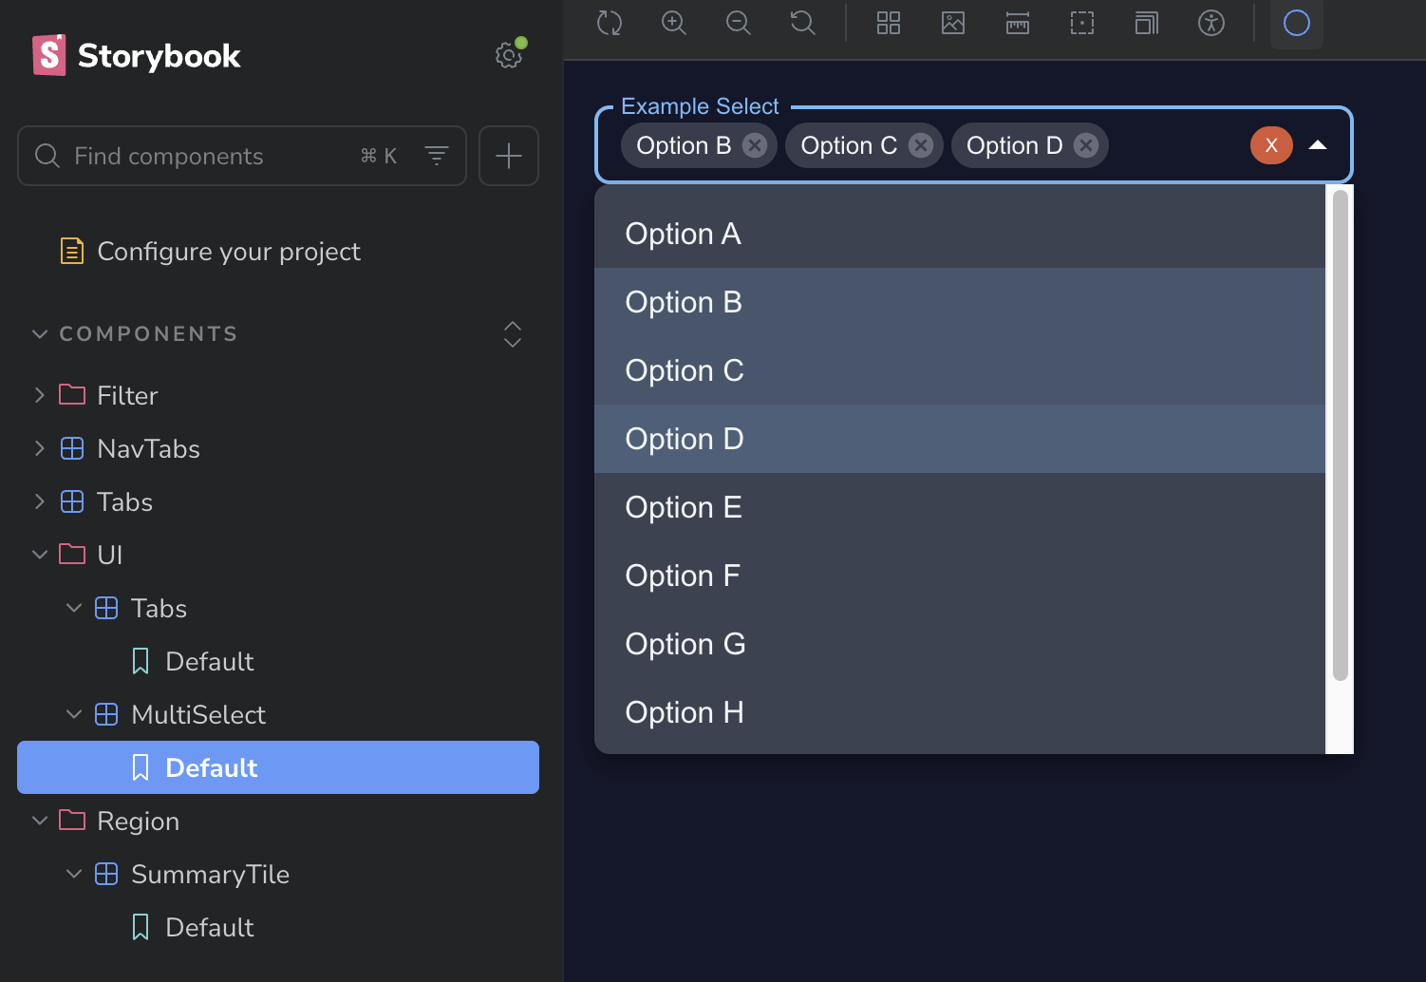Screen dimensions: 1426x982
Task: Click the MultiSelect component grid icon
Action: pyautogui.click(x=106, y=714)
